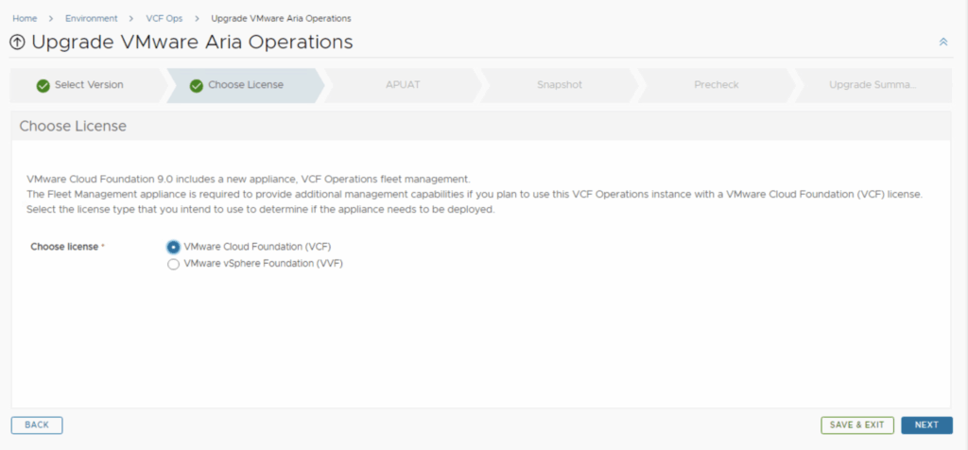Jump to Upgrade Summary wizard step
968x450 pixels.
[x=873, y=85]
